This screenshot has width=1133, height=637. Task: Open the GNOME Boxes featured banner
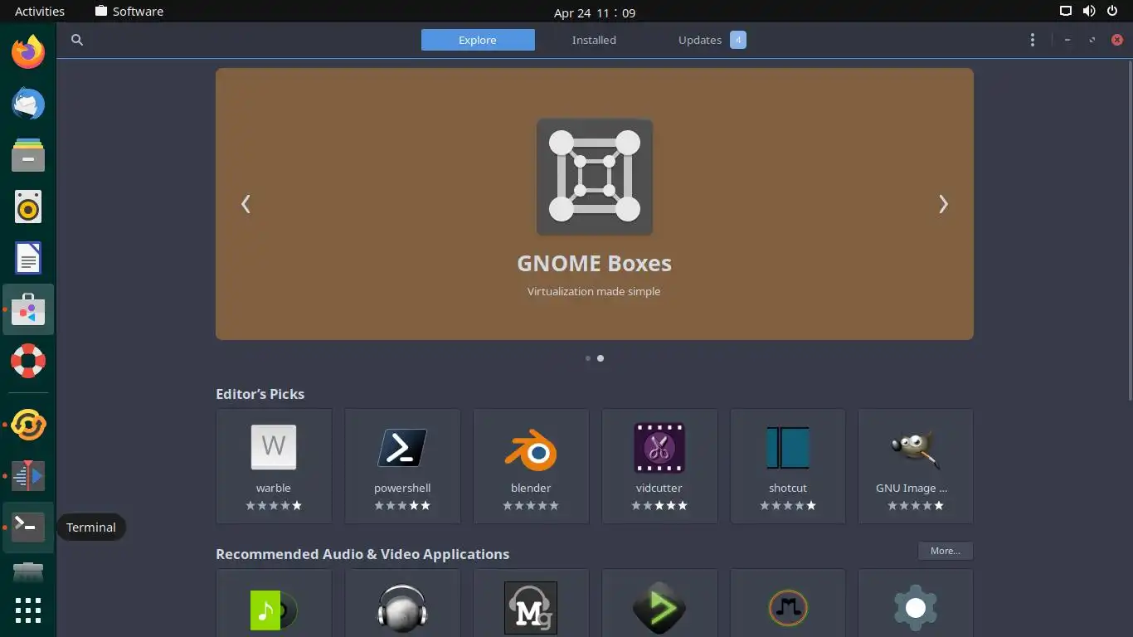tap(595, 204)
